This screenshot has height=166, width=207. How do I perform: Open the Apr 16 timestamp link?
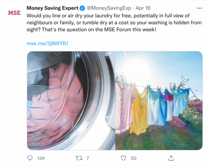tap(143, 8)
